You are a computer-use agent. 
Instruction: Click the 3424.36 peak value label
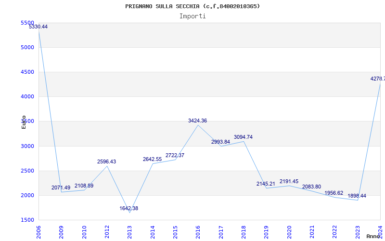coord(197,120)
